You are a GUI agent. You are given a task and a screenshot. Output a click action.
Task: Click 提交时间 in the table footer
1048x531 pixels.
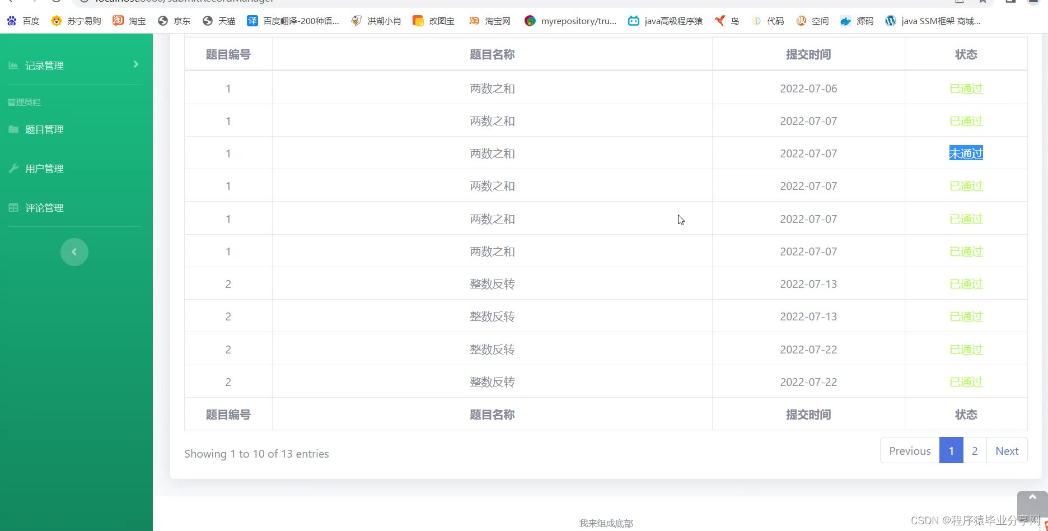pos(808,414)
